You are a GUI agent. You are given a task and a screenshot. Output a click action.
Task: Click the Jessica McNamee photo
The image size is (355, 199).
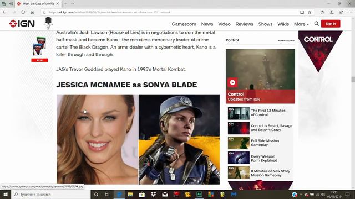(x=98, y=139)
